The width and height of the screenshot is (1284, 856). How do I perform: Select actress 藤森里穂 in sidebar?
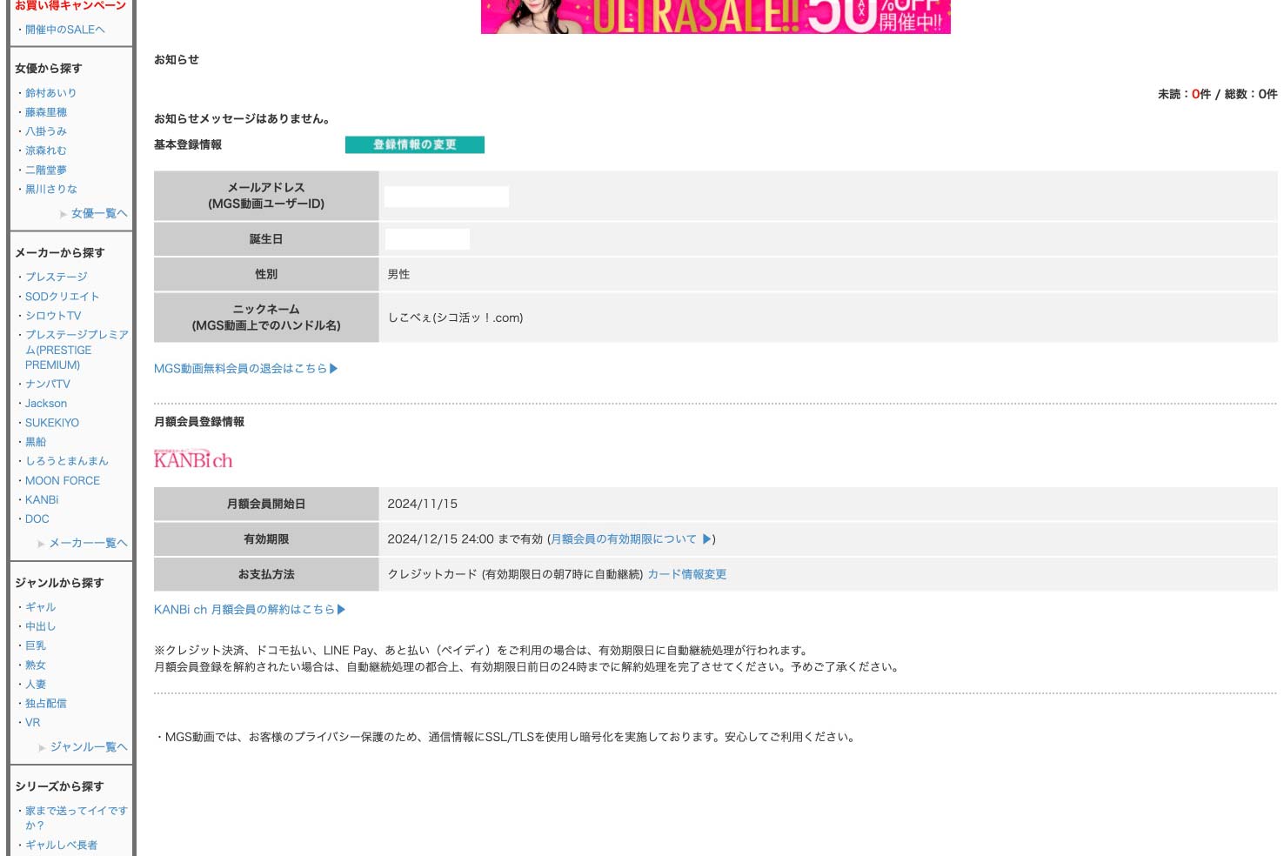point(46,112)
